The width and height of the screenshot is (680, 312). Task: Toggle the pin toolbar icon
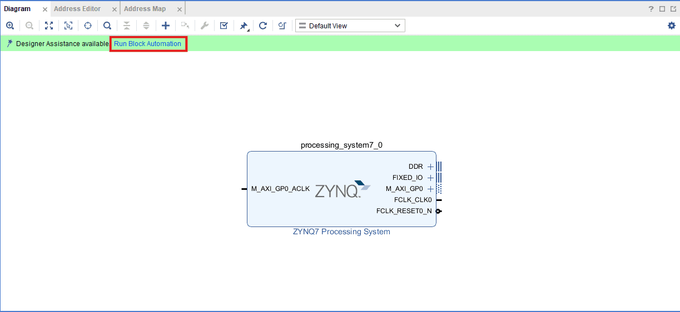click(244, 26)
